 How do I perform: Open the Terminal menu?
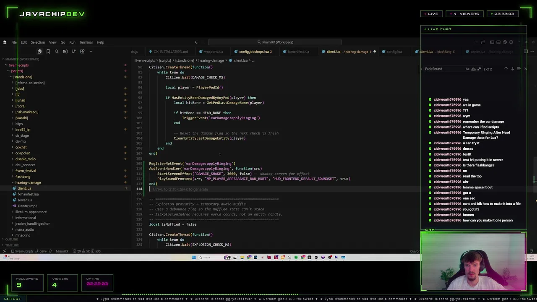point(86,42)
